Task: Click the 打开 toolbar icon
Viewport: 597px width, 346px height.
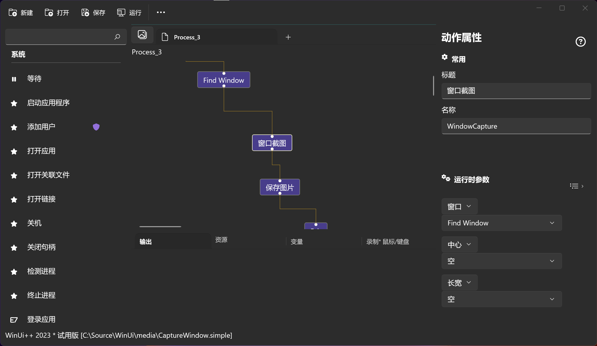Action: tap(48, 12)
